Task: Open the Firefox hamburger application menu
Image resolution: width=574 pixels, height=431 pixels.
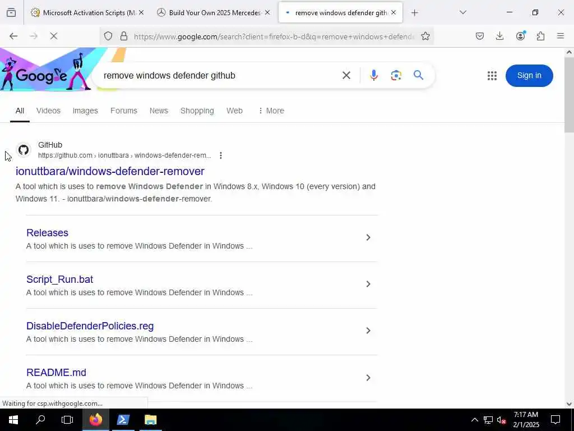Action: pos(561,36)
